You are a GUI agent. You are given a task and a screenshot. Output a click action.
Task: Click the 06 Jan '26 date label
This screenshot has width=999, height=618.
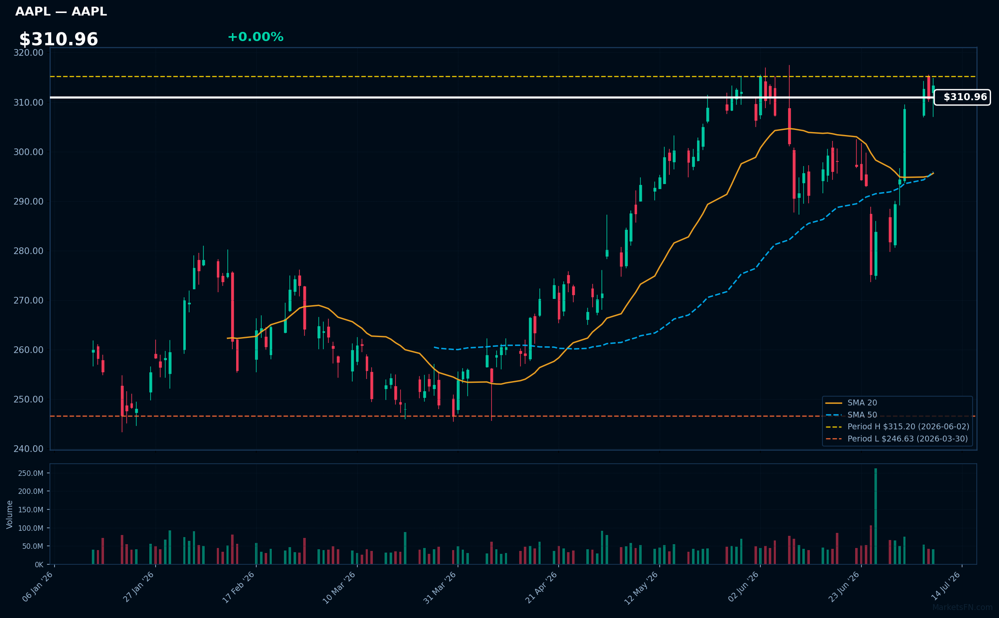pos(38,587)
